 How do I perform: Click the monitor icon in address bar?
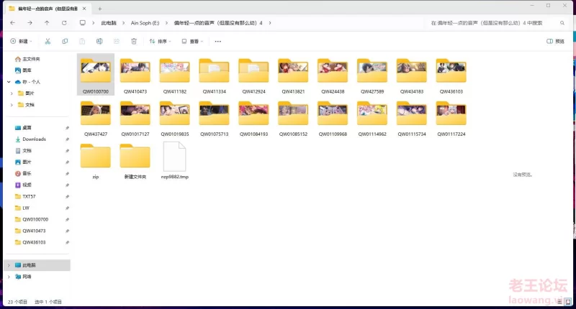coord(83,23)
